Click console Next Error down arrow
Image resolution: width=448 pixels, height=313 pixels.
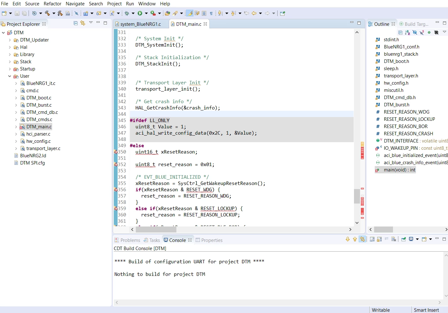pyautogui.click(x=348, y=239)
